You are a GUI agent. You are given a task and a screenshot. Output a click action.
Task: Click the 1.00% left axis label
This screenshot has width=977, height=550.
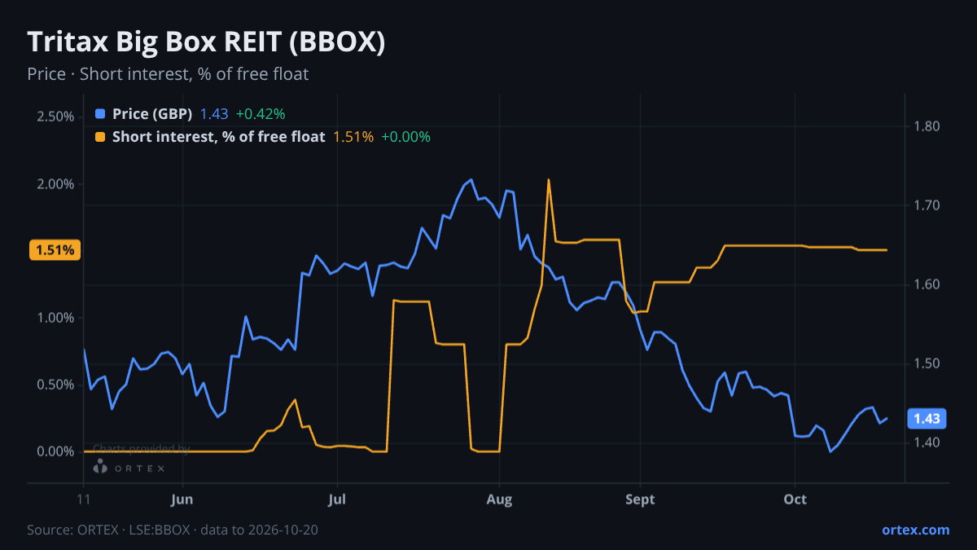coord(56,318)
